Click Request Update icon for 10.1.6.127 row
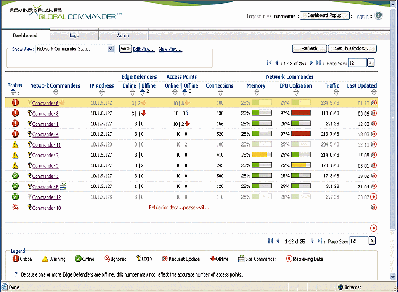 pos(374,113)
